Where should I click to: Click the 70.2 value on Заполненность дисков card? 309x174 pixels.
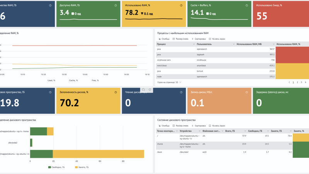coord(69,103)
